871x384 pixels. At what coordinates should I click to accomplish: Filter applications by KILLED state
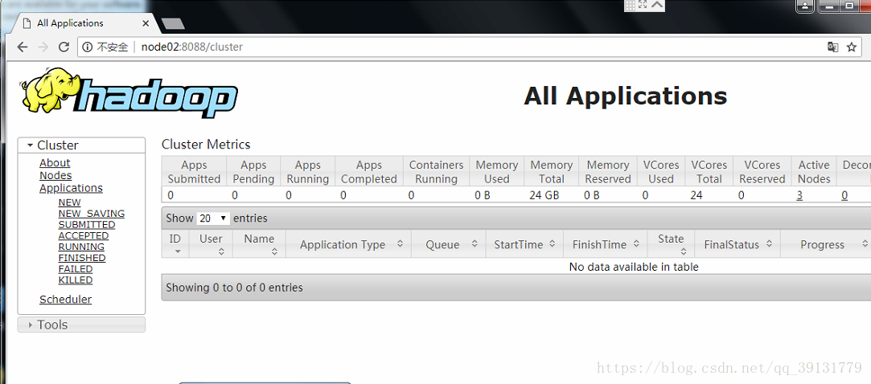[x=76, y=280]
